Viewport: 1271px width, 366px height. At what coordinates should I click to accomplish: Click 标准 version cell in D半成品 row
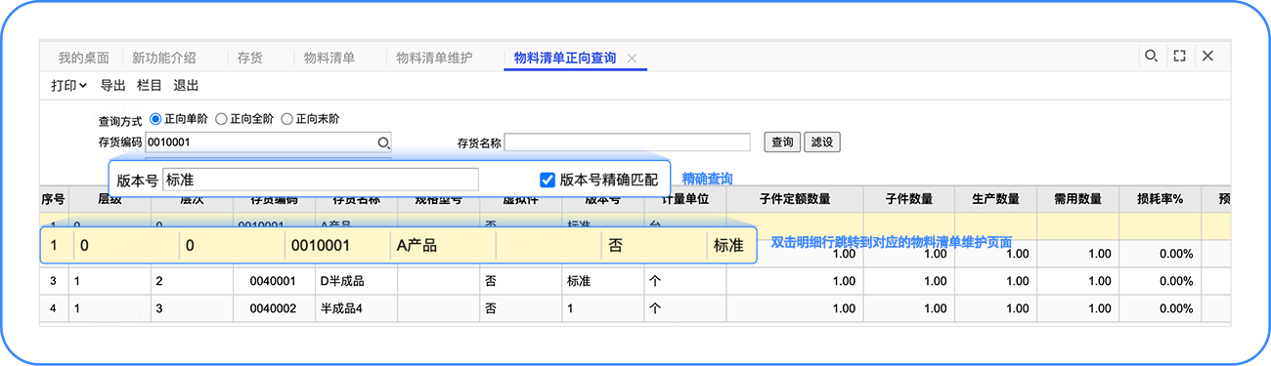tap(602, 281)
